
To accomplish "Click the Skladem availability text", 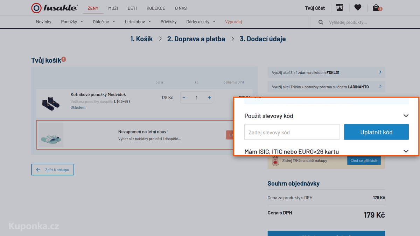I will (78, 107).
